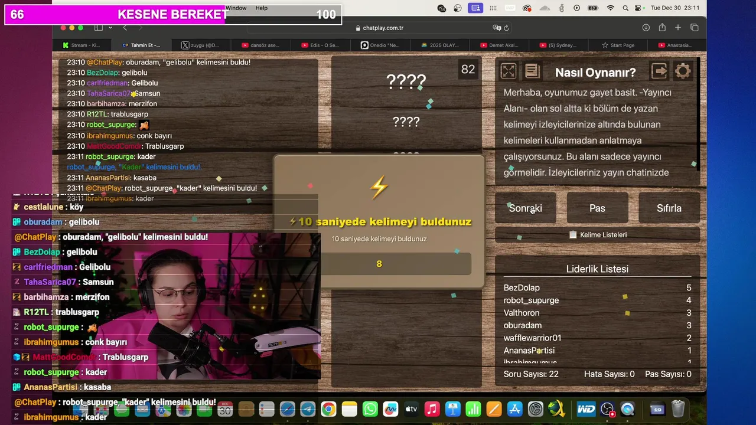
Task: Click the fullscreen expand icon in game panel
Action: point(509,71)
